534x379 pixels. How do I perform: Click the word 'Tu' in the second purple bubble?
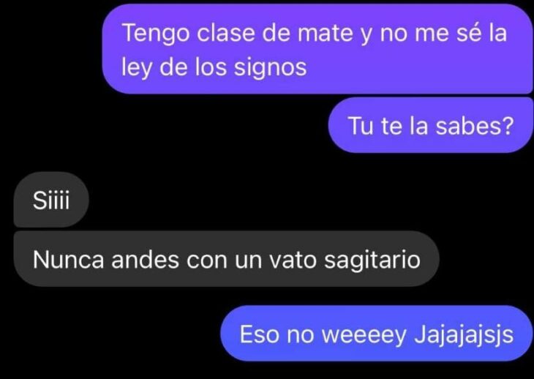(361, 126)
